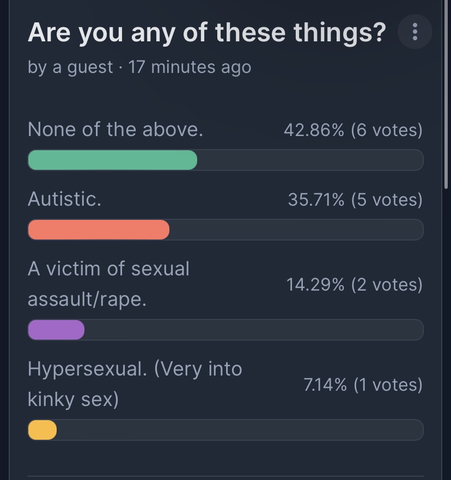Image resolution: width=451 pixels, height=480 pixels.
Task: Click the 'by a guest' author text
Action: pyautogui.click(x=70, y=67)
